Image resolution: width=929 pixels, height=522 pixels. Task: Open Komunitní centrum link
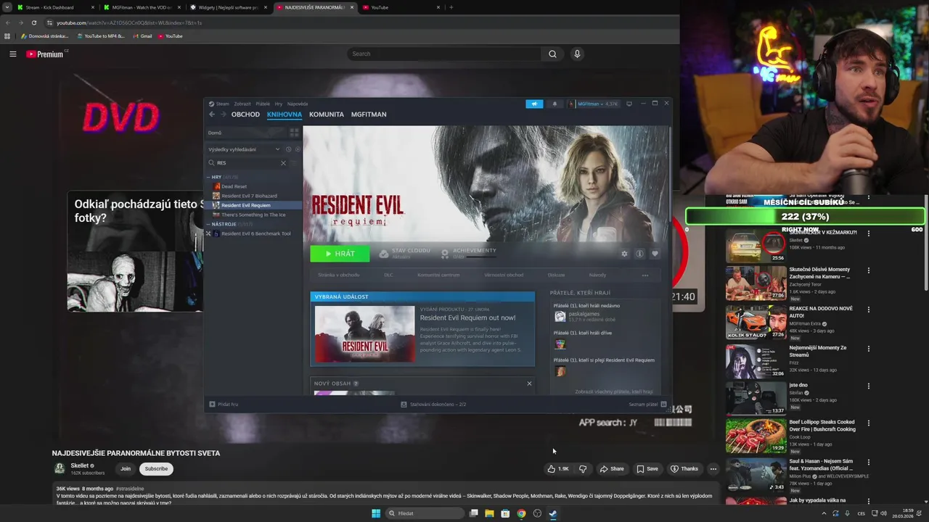438,275
